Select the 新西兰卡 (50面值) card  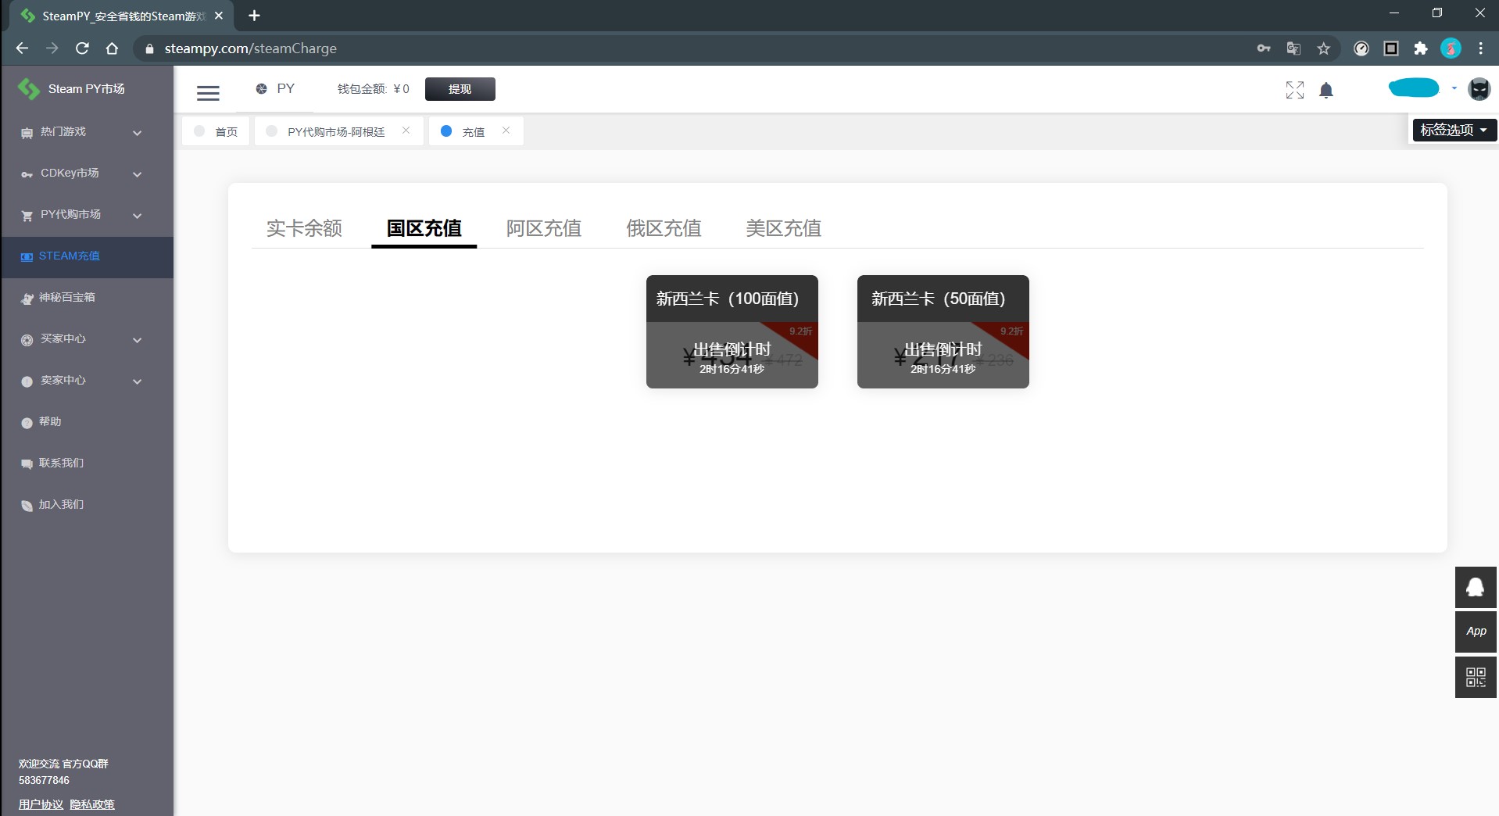(943, 331)
